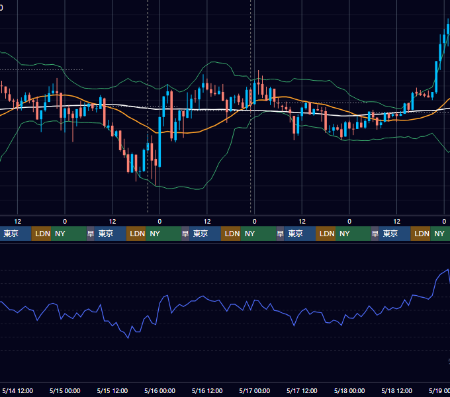
Task: Select the 東京 session block of 5/17
Action: 300,234
